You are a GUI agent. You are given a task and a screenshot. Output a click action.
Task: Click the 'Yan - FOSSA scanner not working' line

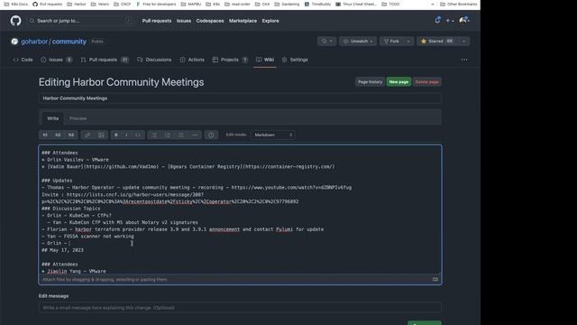coord(87,237)
